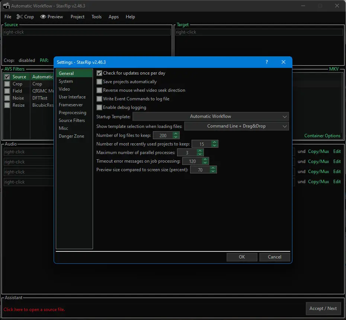Close the Settings dialog with X

pos(283,62)
